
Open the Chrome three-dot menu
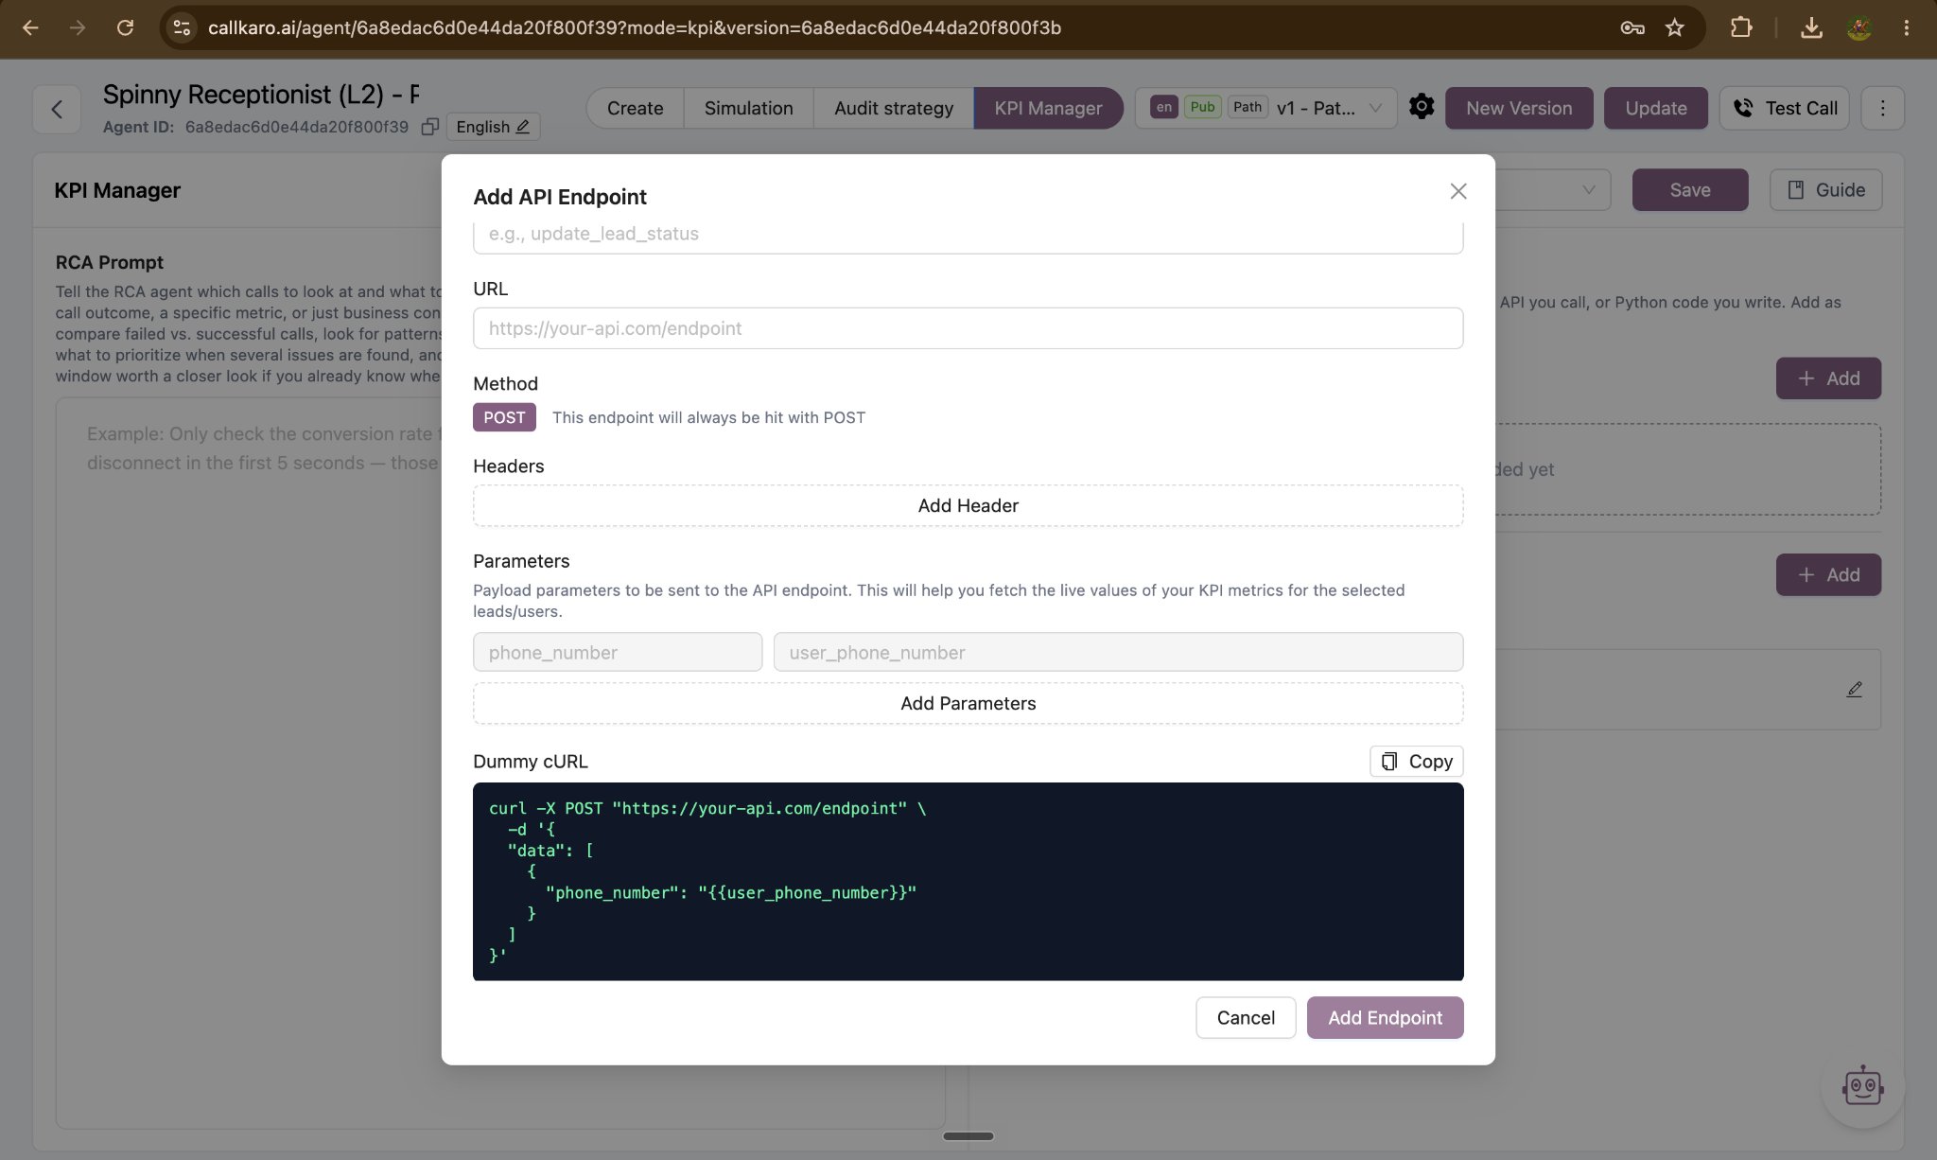coord(1906,27)
